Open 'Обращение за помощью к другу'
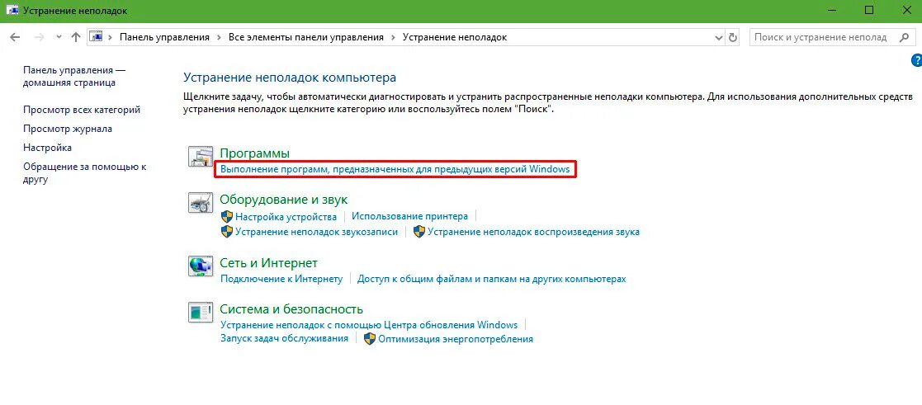Screen dimensions: 922x405 pyautogui.click(x=85, y=173)
